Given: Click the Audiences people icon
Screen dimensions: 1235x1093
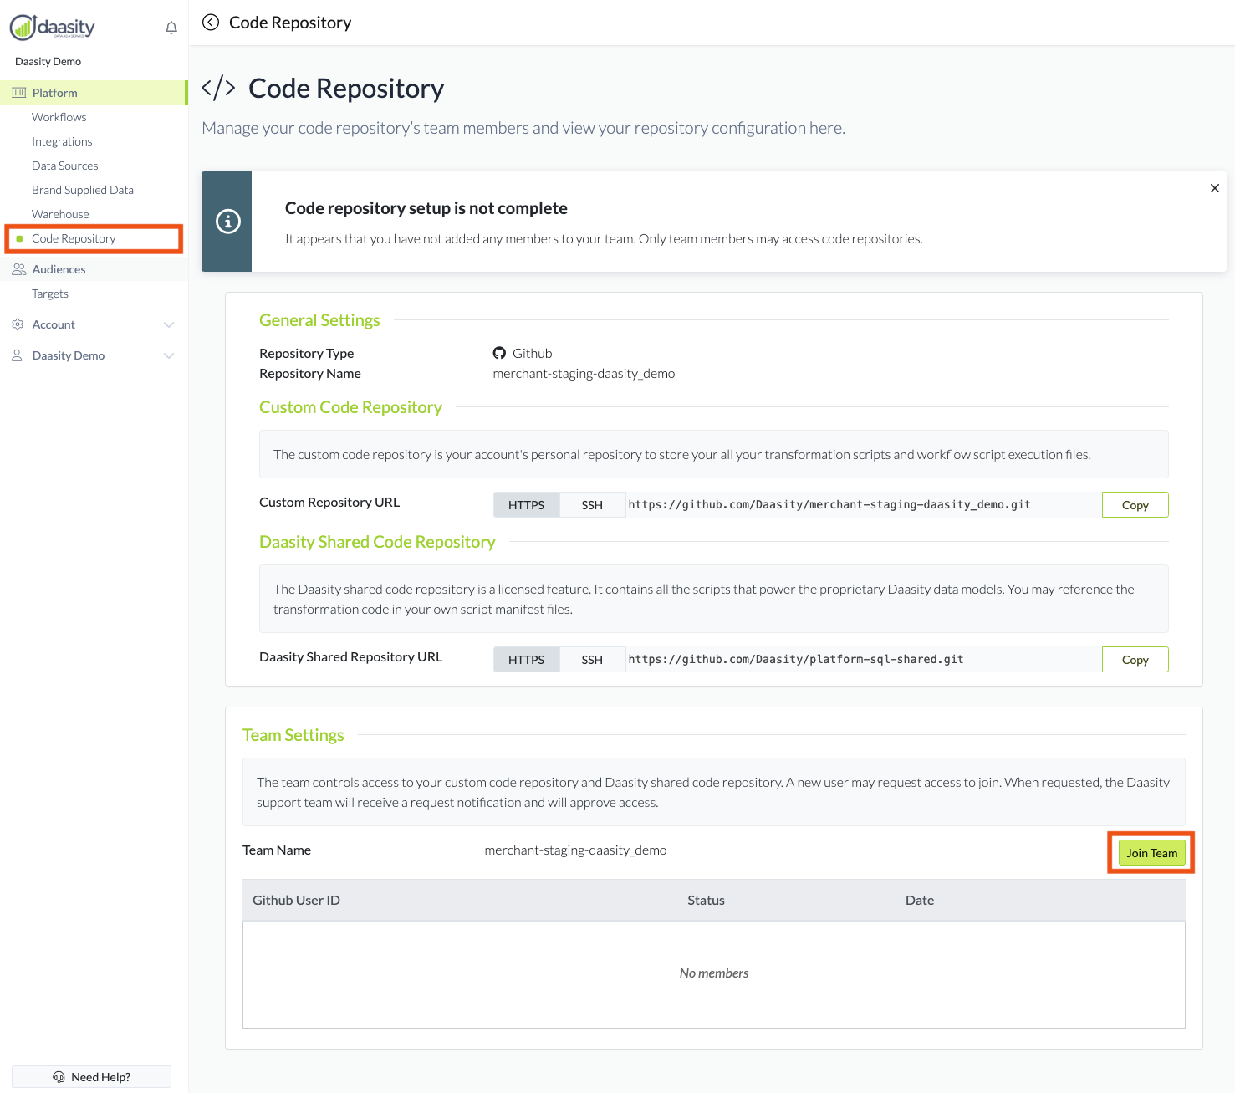Looking at the screenshot, I should (18, 269).
